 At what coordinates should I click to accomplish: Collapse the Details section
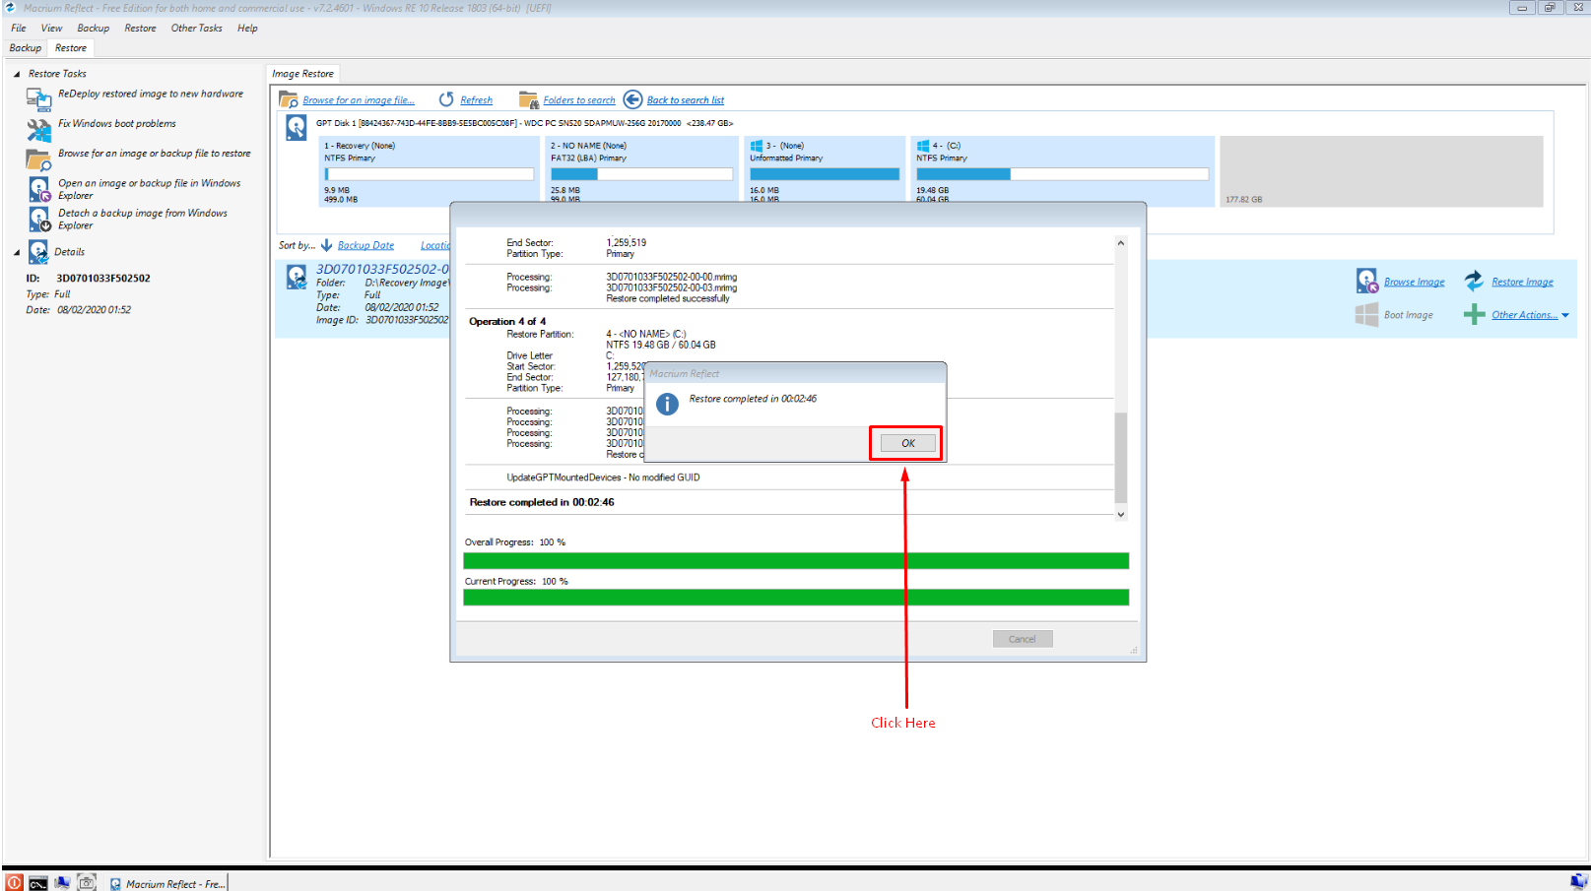(x=17, y=252)
